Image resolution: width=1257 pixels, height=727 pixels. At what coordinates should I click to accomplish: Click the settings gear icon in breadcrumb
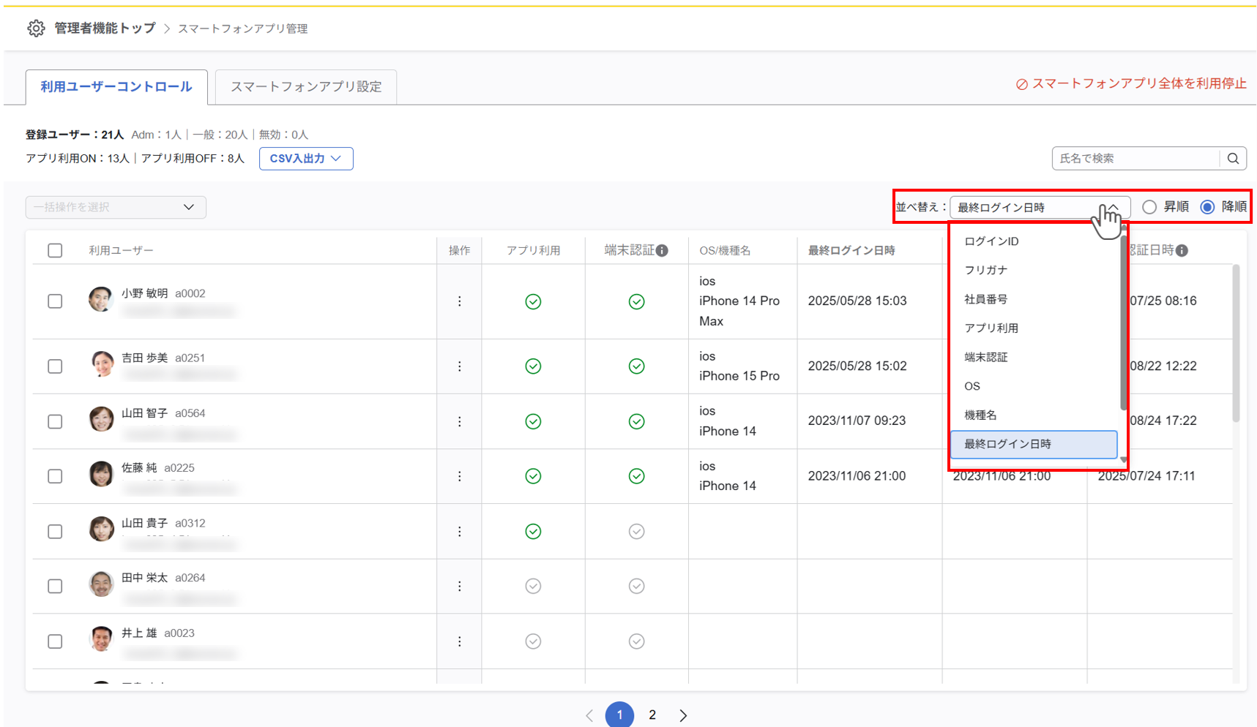pos(36,29)
